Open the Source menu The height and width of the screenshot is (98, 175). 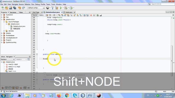[21, 4]
